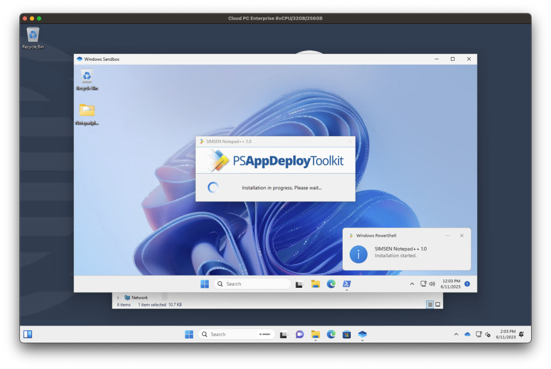
Task: Open Windows Sandbox app on host taskbar
Action: click(x=362, y=334)
